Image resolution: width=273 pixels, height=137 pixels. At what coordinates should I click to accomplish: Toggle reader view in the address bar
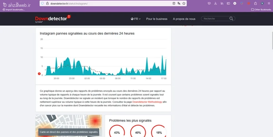pos(174,3)
